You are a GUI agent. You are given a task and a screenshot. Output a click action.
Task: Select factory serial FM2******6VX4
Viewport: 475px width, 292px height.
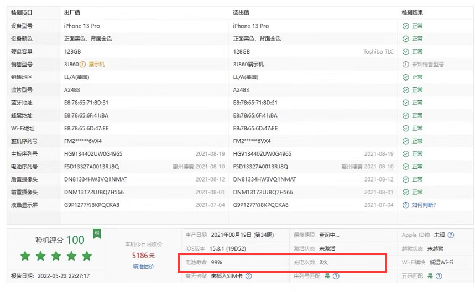coord(83,141)
